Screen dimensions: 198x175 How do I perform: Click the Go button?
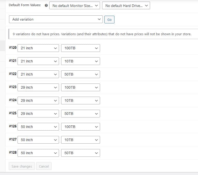(x=109, y=20)
